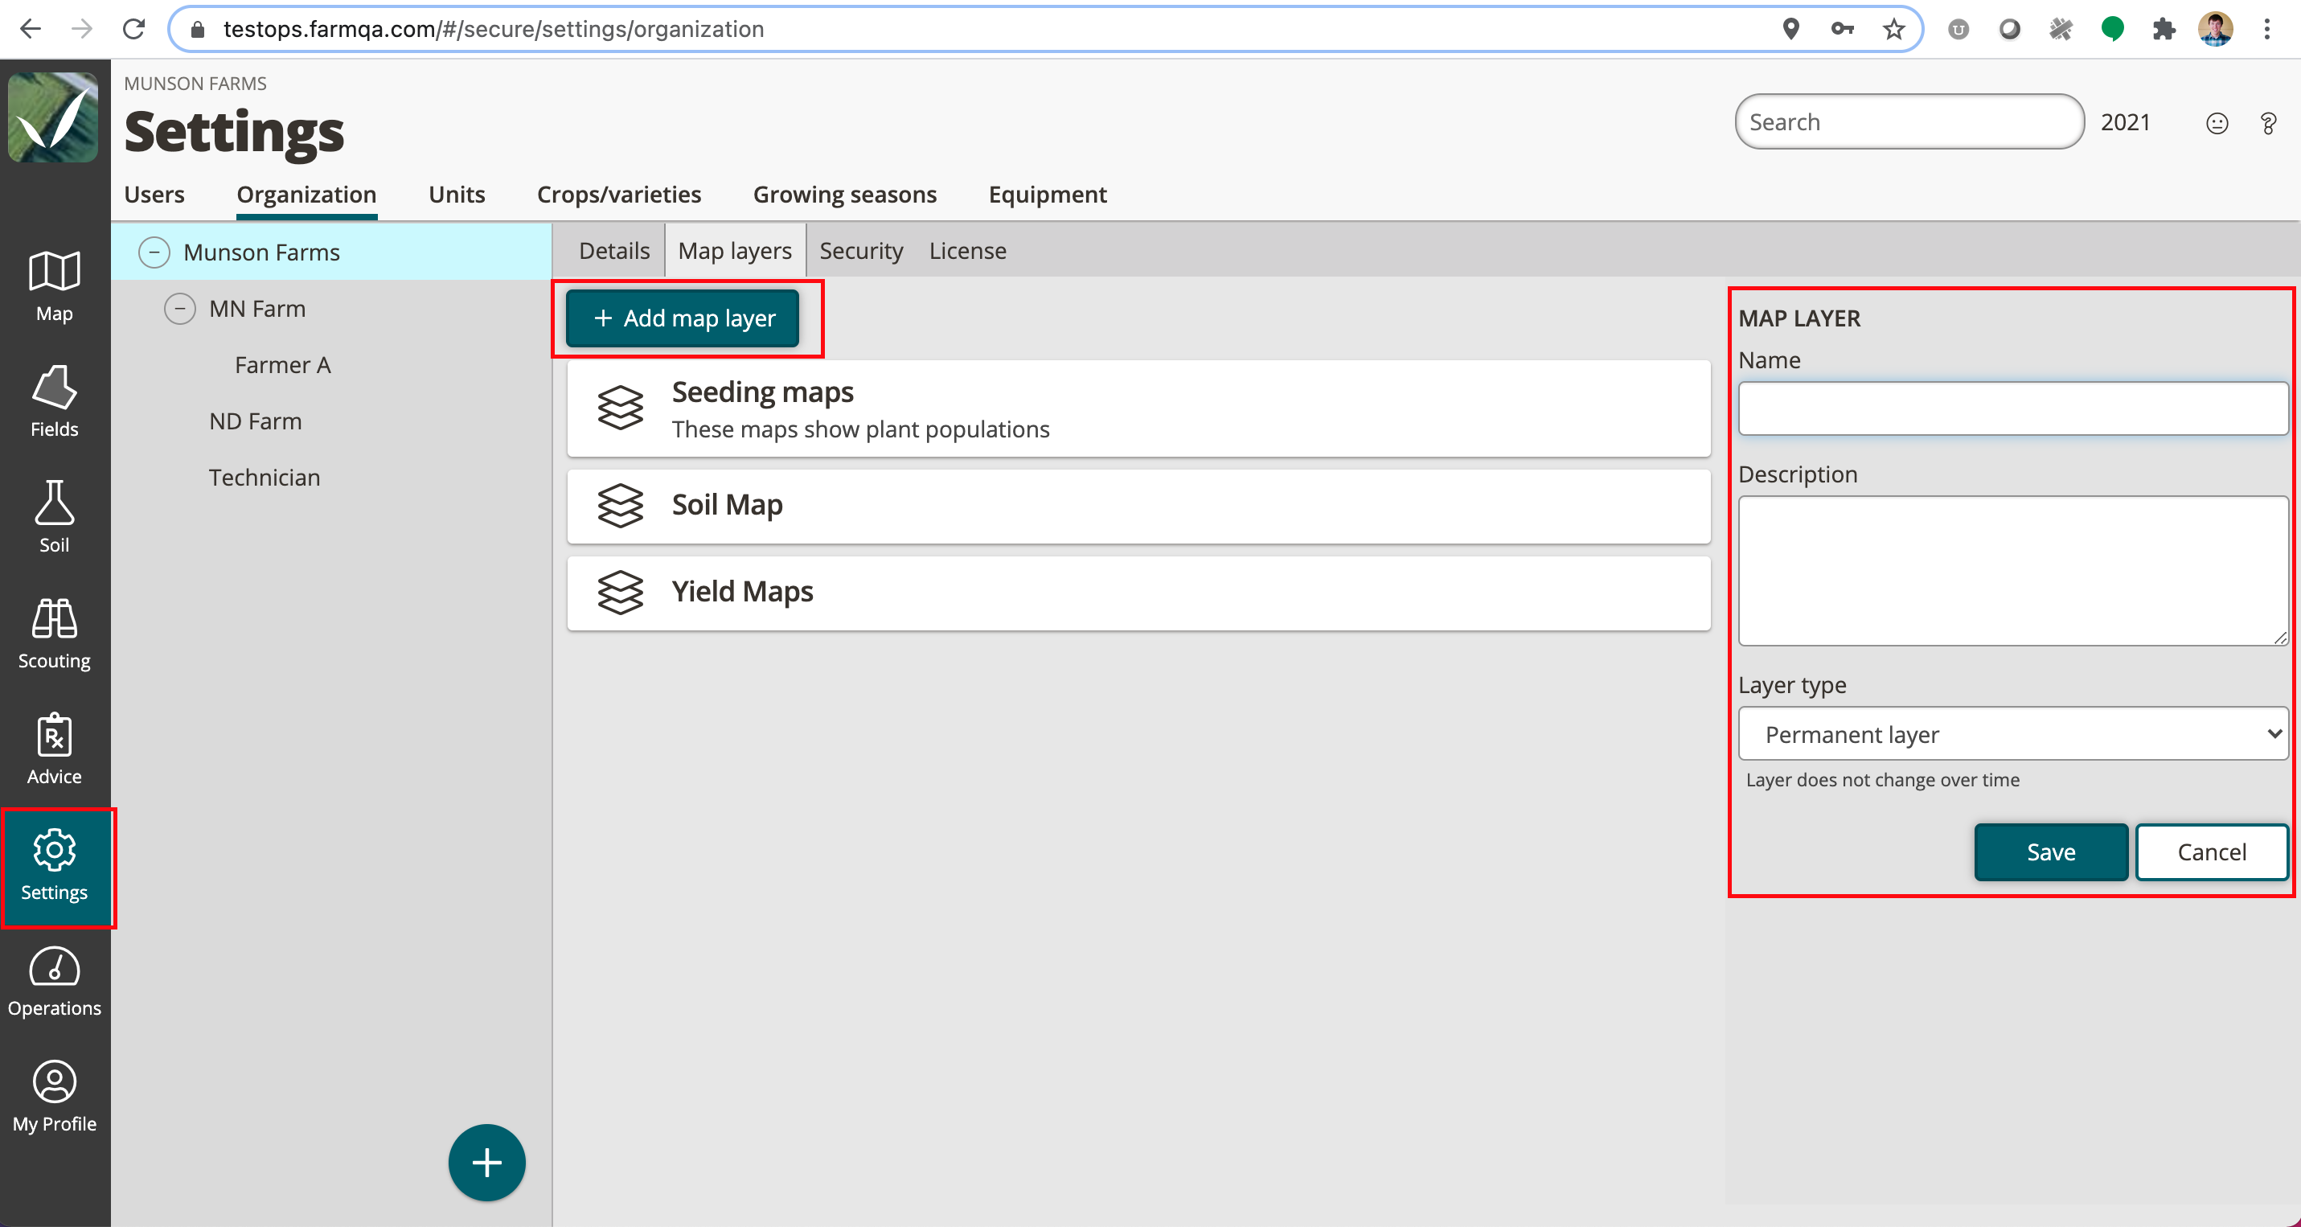Viewport: 2301px width, 1227px height.
Task: Go back with browser back arrow
Action: point(31,30)
